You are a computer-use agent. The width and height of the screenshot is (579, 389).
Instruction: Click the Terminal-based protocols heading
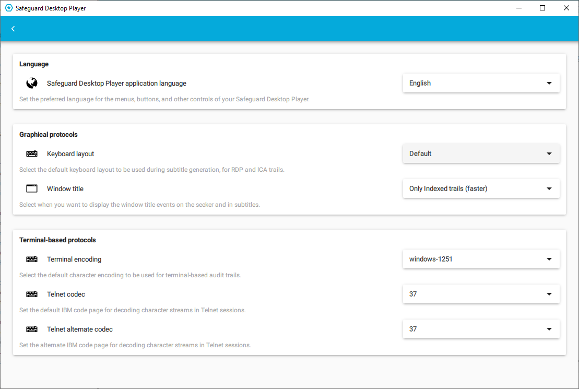click(57, 240)
